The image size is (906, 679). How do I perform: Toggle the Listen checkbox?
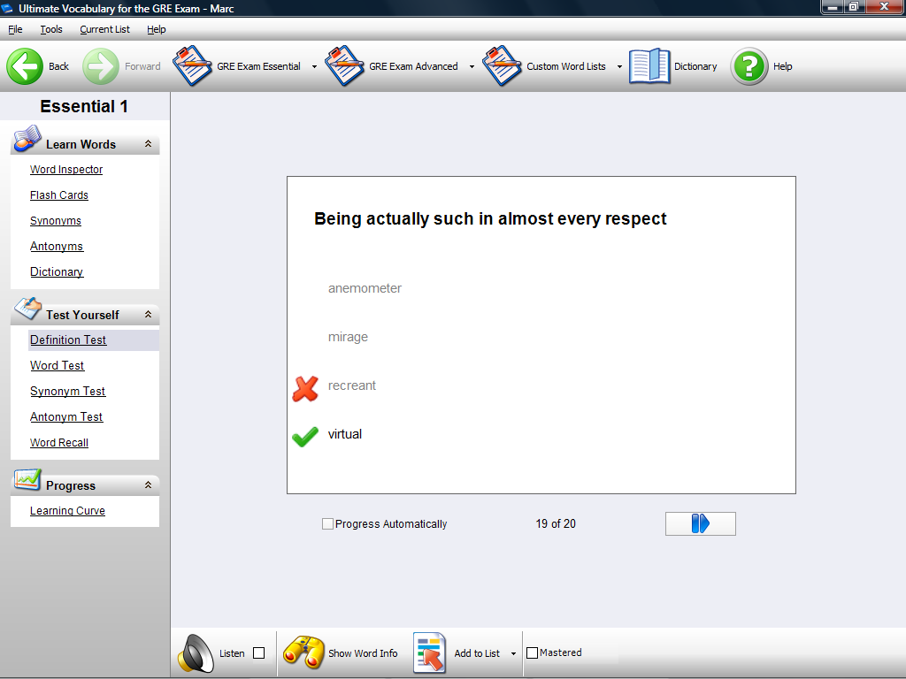[x=259, y=653]
